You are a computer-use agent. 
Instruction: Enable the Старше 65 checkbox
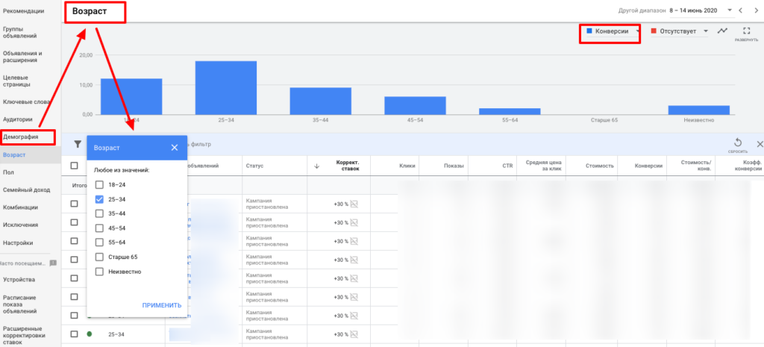pos(99,257)
